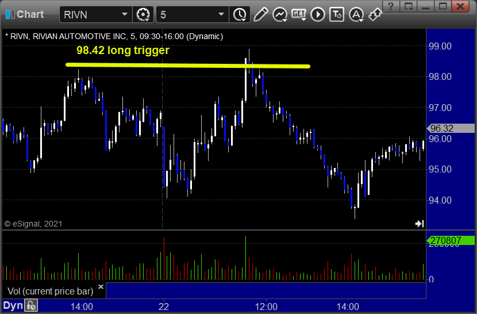
Task: Click into the interval 5 field
Action: [193, 14]
